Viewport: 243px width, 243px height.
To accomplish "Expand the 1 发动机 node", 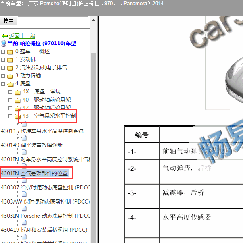I will coord(3,60).
